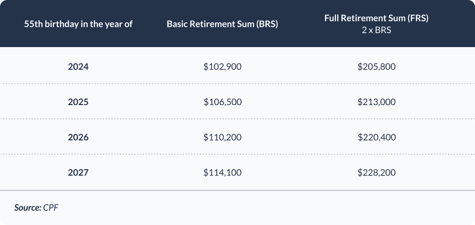Click the $110,200 BRS amount
The width and height of the screenshot is (475, 225).
(x=222, y=137)
